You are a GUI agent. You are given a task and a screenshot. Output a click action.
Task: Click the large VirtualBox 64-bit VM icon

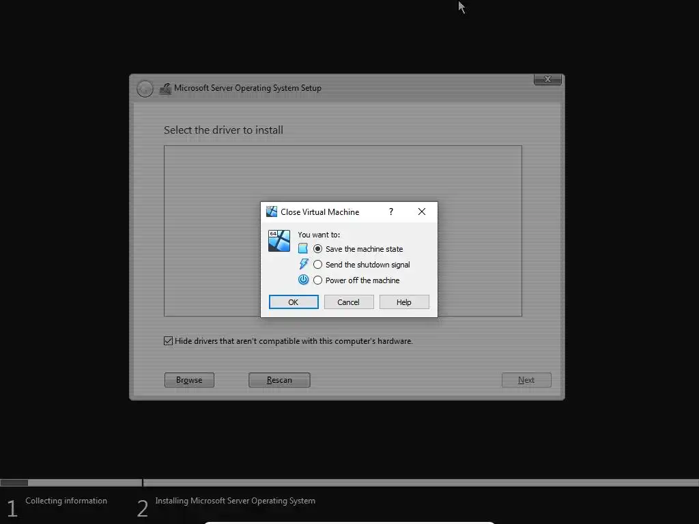[x=279, y=241]
